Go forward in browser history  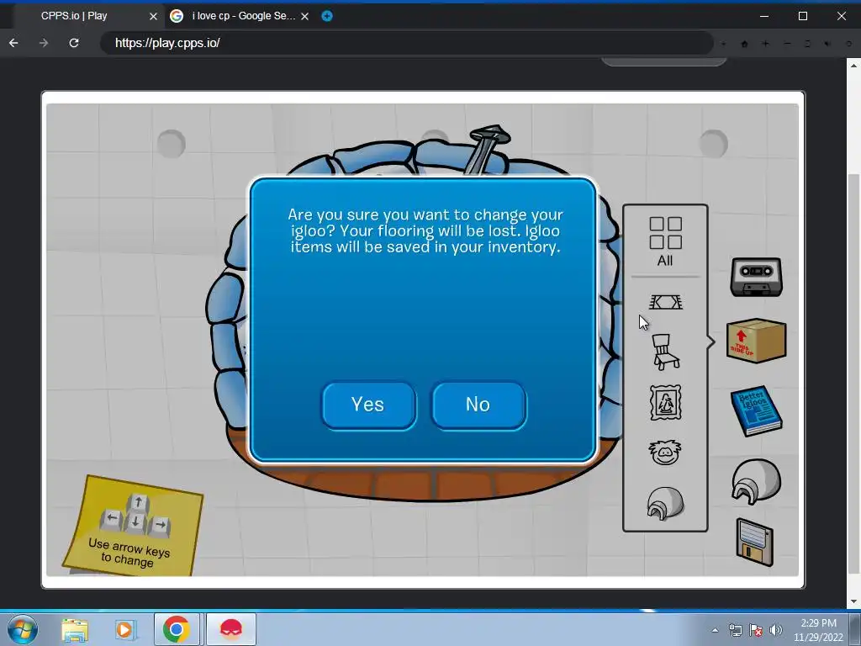pos(44,43)
